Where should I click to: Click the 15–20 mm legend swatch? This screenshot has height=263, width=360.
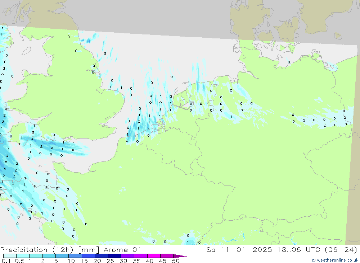89,256
